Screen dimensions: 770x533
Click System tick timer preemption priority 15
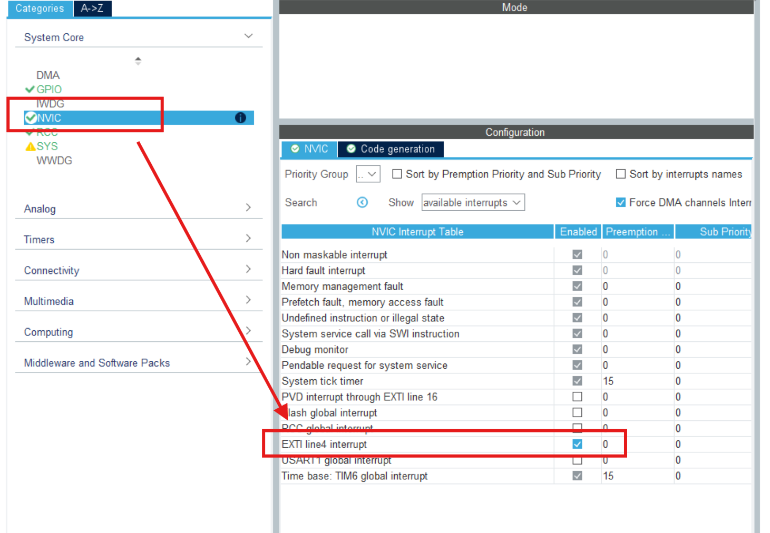(x=608, y=381)
